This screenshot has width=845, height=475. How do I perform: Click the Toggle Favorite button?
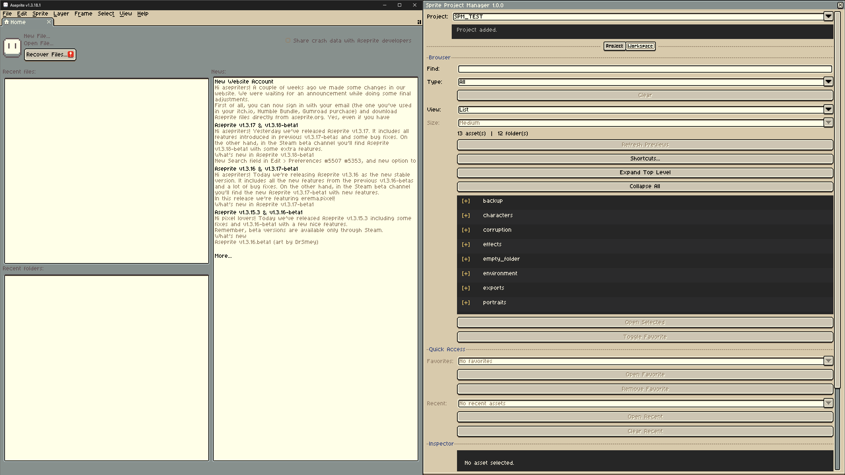[645, 337]
